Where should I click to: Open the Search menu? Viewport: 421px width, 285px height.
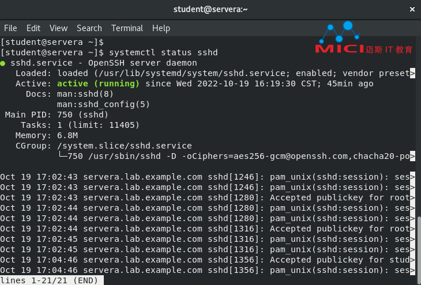(x=89, y=28)
